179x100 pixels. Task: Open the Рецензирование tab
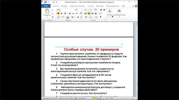[x=112, y=6]
